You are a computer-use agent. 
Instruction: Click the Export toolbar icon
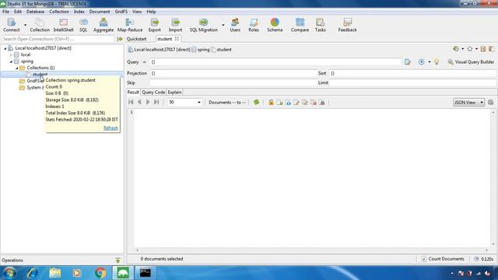[154, 25]
